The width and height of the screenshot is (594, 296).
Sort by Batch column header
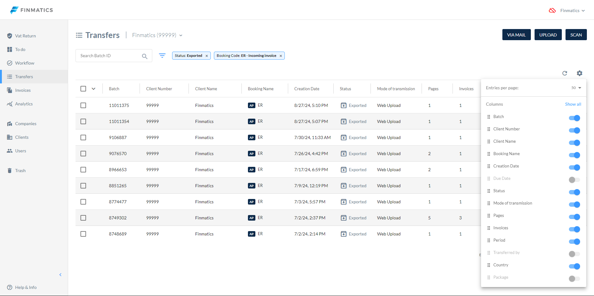coord(114,89)
